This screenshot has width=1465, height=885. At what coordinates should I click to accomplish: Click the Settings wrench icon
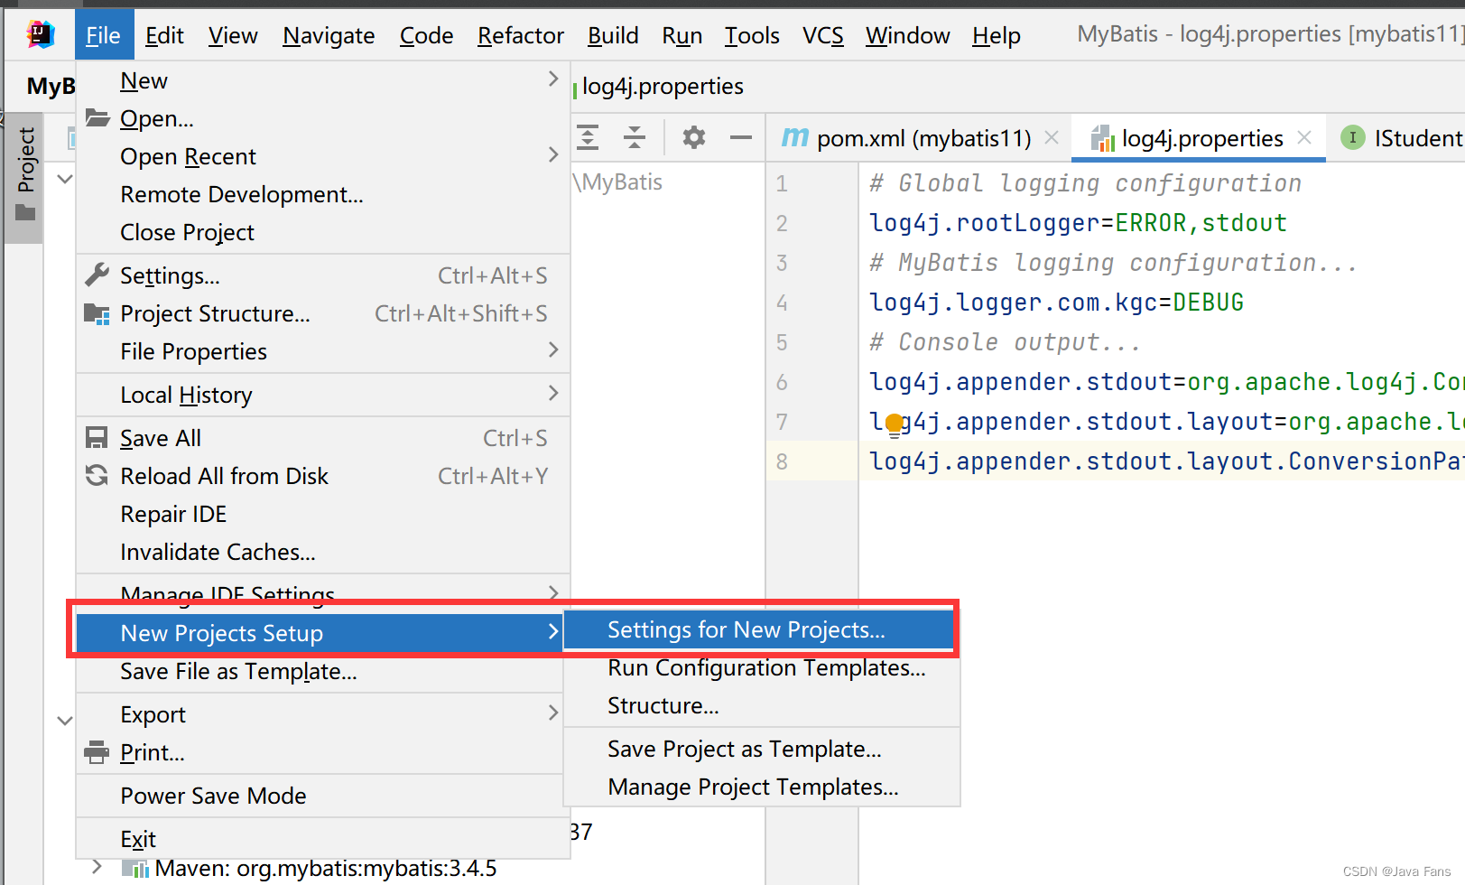pos(97,275)
